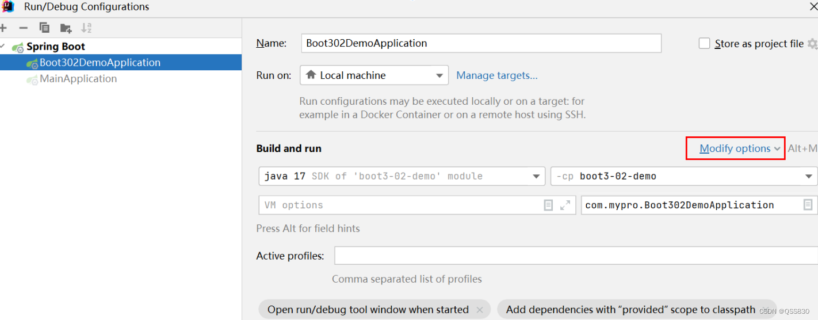Remove the 'Open run/debug tool window' option tag
Image resolution: width=818 pixels, height=320 pixels.
click(480, 310)
